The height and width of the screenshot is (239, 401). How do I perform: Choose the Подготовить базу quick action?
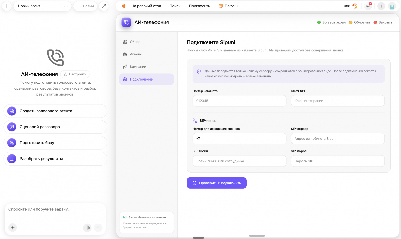(55, 143)
